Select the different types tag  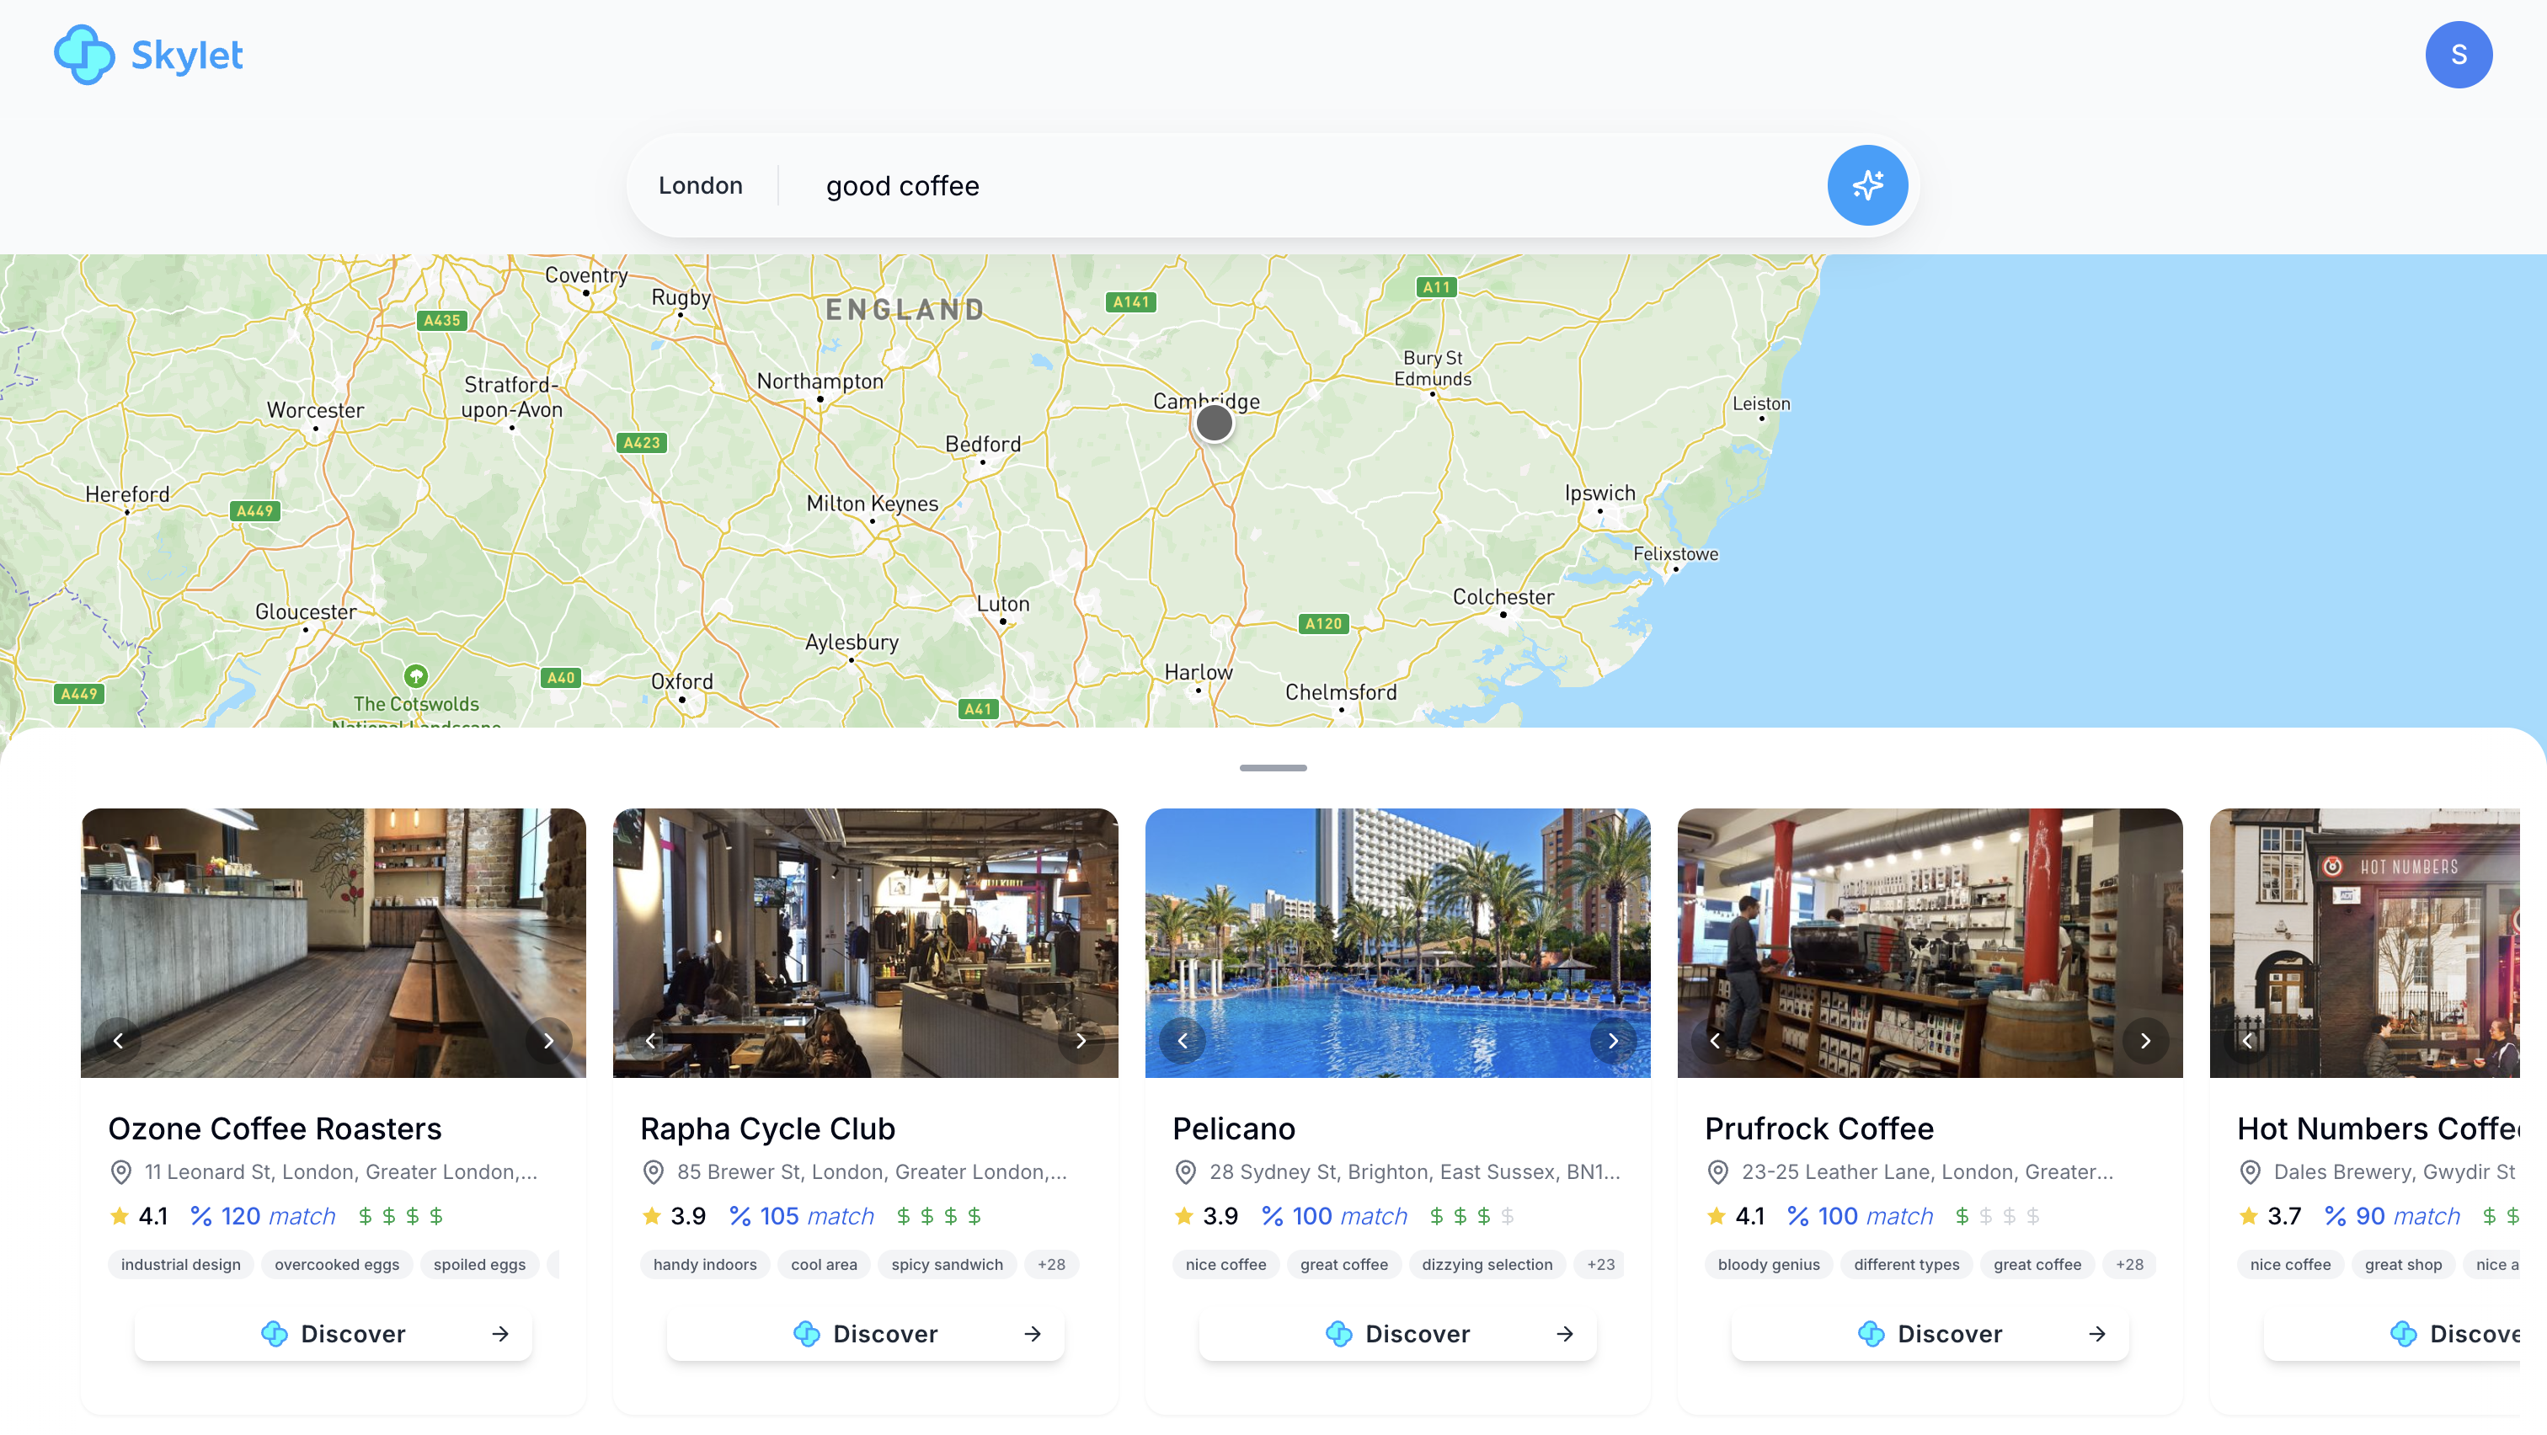click(x=1906, y=1265)
